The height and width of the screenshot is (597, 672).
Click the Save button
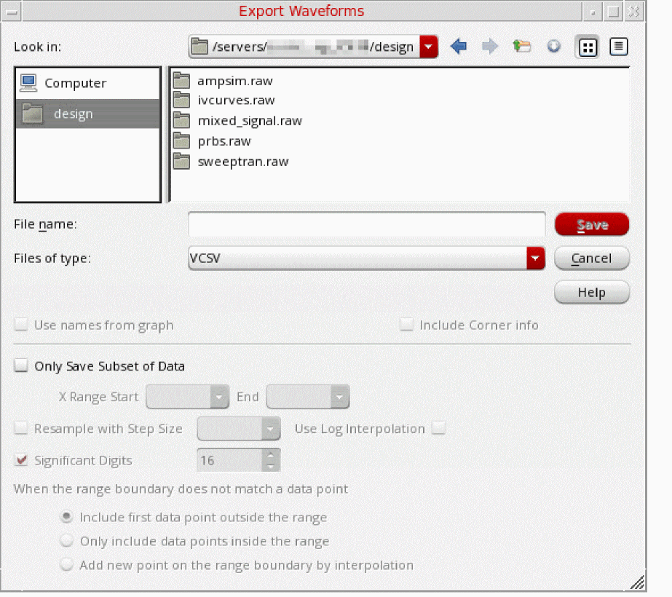coord(592,224)
